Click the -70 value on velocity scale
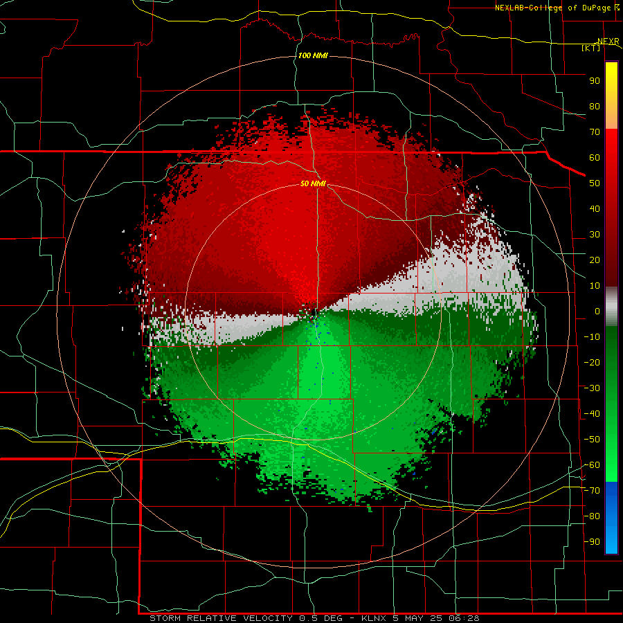The width and height of the screenshot is (623, 623). (592, 491)
